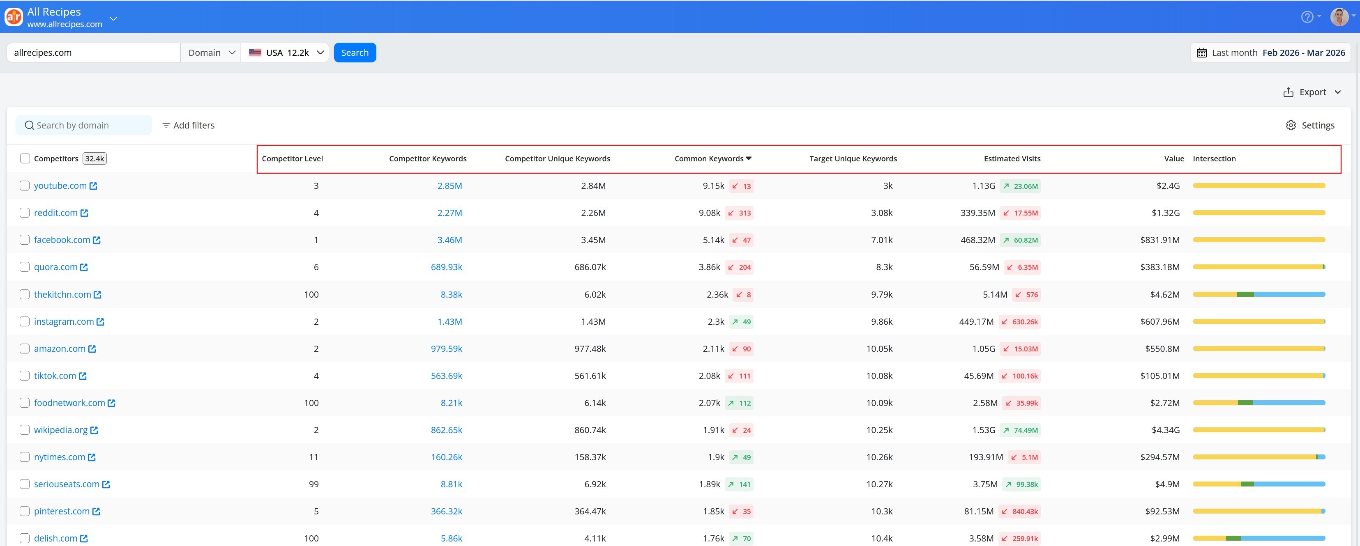Open reddit.com external link icon
The width and height of the screenshot is (1360, 546).
pyautogui.click(x=85, y=213)
